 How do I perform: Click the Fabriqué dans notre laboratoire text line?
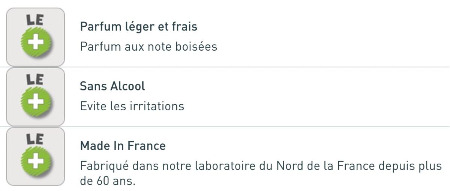tap(261, 165)
